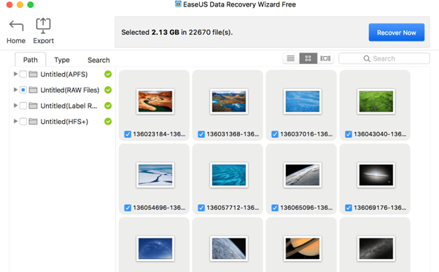Expand the Untitled(APFS) tree node
Screen dimensions: 439x272
click(x=16, y=74)
